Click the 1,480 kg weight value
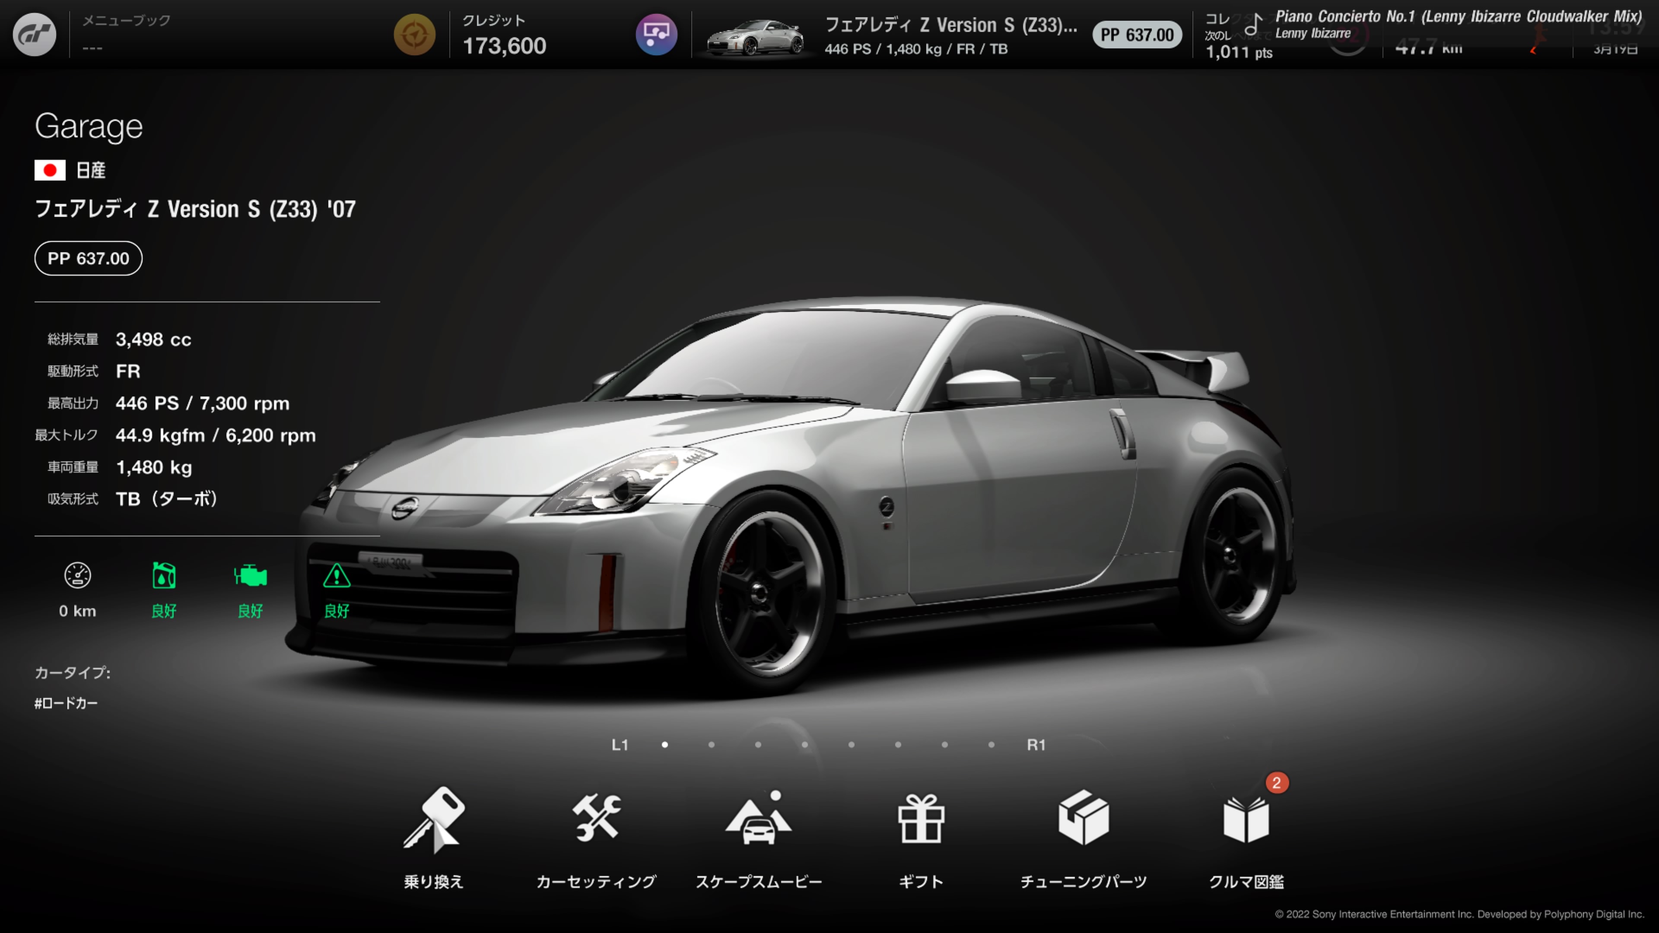The image size is (1659, 933). pos(154,467)
